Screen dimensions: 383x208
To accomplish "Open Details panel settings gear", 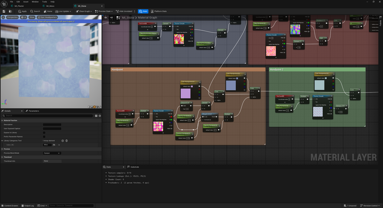I will tap(100, 116).
